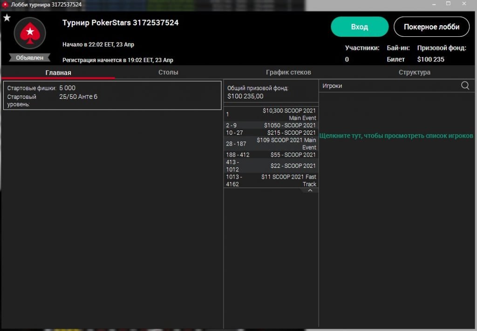Screen dimensions: 477x331
Task: Select the Структура tab
Action: pyautogui.click(x=414, y=72)
